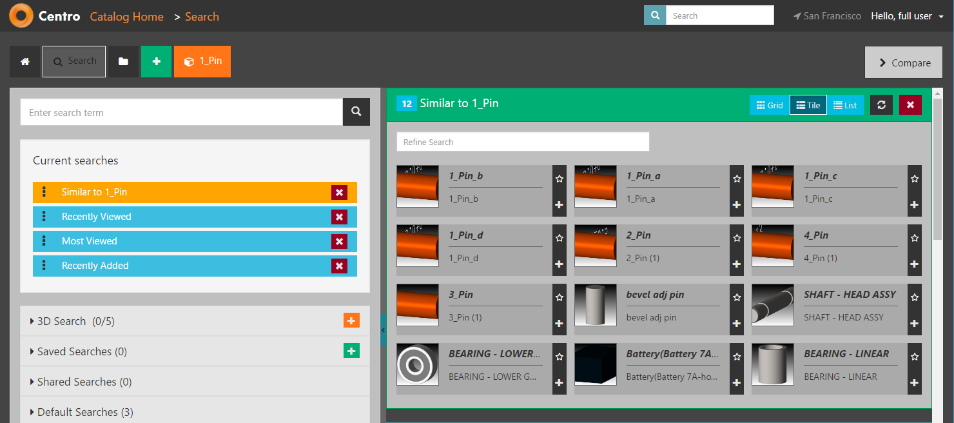The width and height of the screenshot is (954, 423).
Task: Click the Compare button
Action: pyautogui.click(x=904, y=63)
